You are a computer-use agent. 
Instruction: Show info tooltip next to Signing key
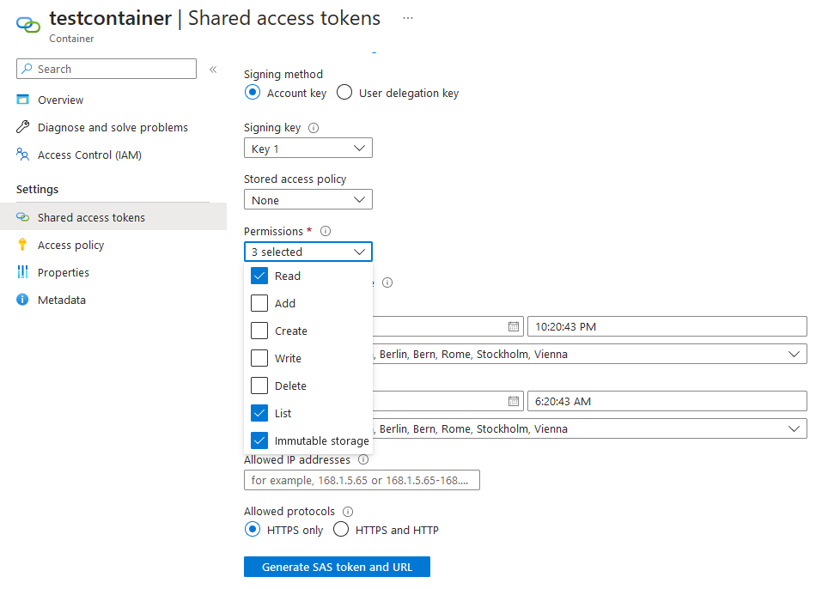pos(314,128)
